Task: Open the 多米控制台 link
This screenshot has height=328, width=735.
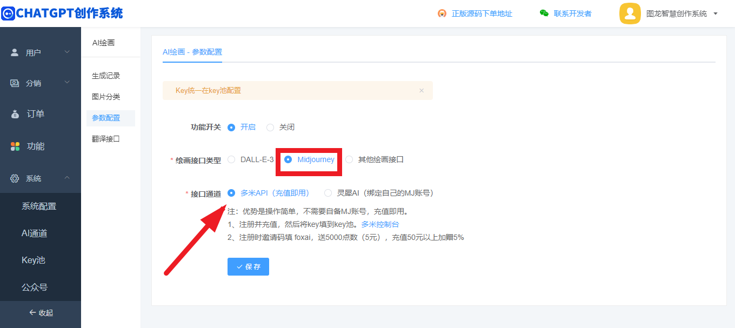Action: pos(380,224)
